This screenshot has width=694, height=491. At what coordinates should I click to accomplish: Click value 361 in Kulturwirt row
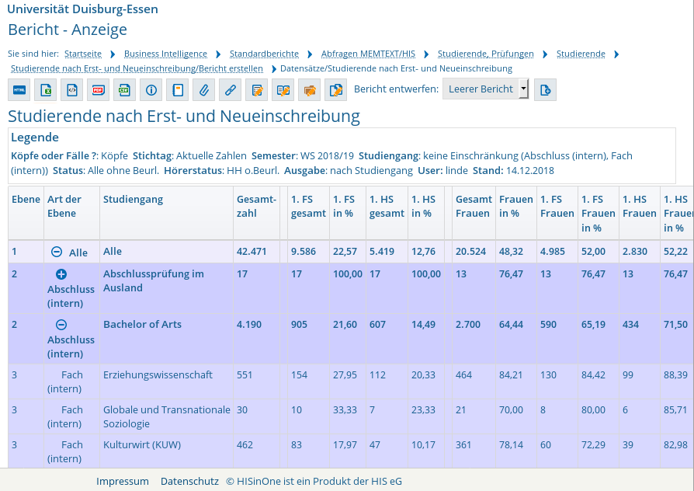pos(464,445)
